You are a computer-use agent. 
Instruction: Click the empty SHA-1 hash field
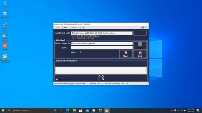[102, 48]
